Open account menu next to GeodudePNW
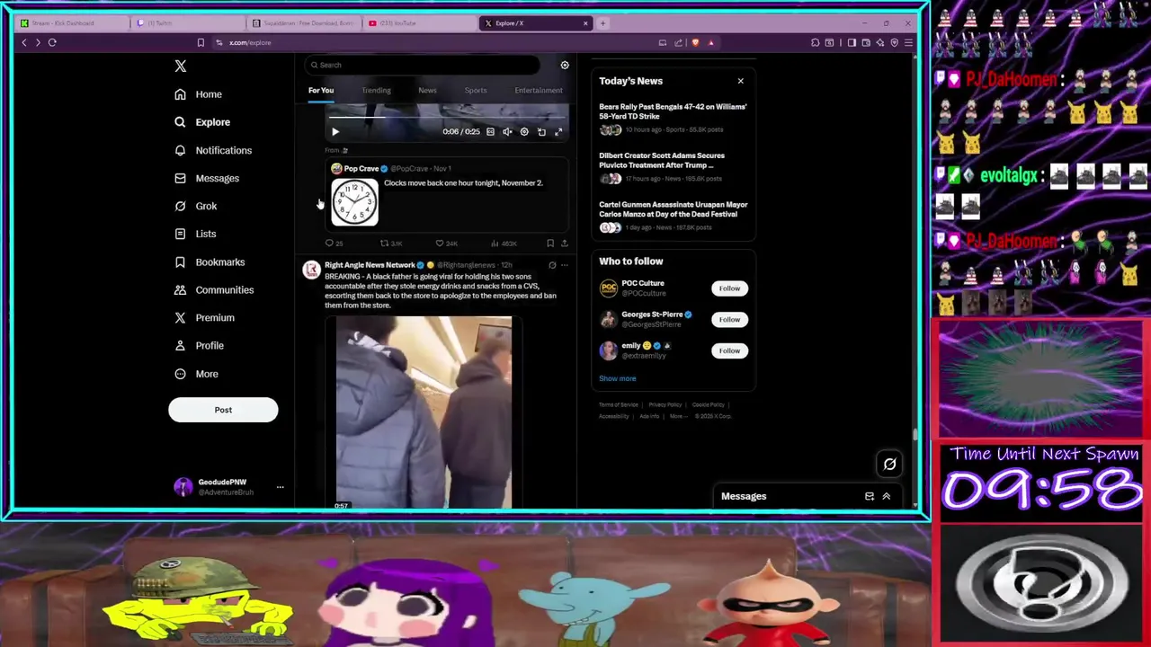Image resolution: width=1151 pixels, height=647 pixels. pos(280,487)
